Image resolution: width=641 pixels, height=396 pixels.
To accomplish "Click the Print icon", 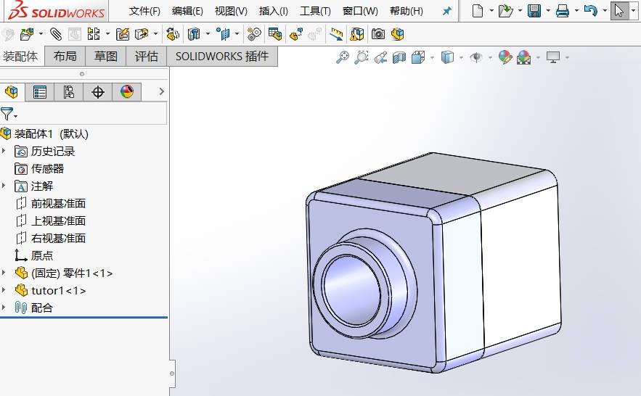I will (563, 11).
